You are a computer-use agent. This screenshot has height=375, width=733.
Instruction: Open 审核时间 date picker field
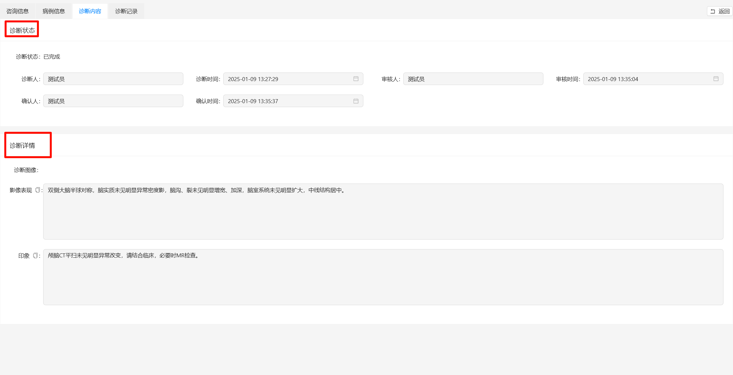(646, 79)
